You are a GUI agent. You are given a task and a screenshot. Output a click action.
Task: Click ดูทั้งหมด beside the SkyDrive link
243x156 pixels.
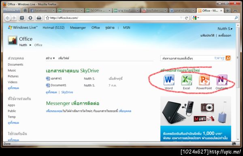click(x=51, y=92)
